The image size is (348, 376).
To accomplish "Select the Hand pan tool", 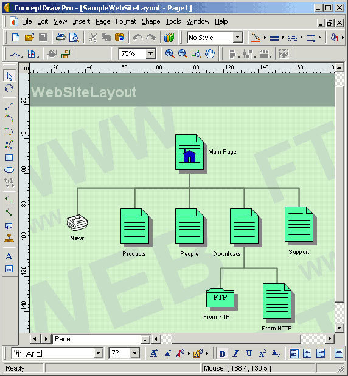I will 210,53.
